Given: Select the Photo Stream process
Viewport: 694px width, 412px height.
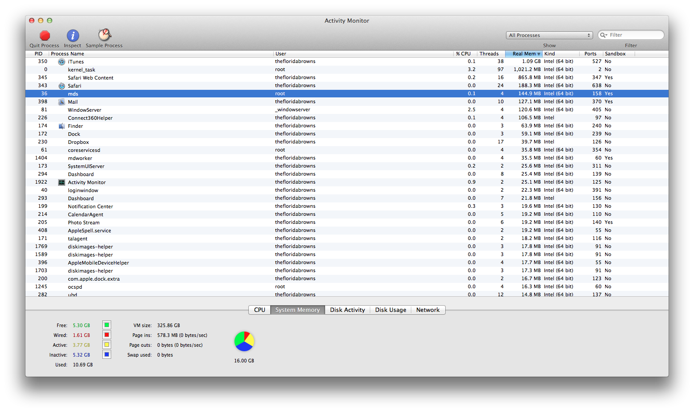Looking at the screenshot, I should click(x=347, y=223).
